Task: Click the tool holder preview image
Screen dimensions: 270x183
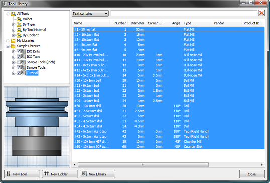Action: pos(37,127)
